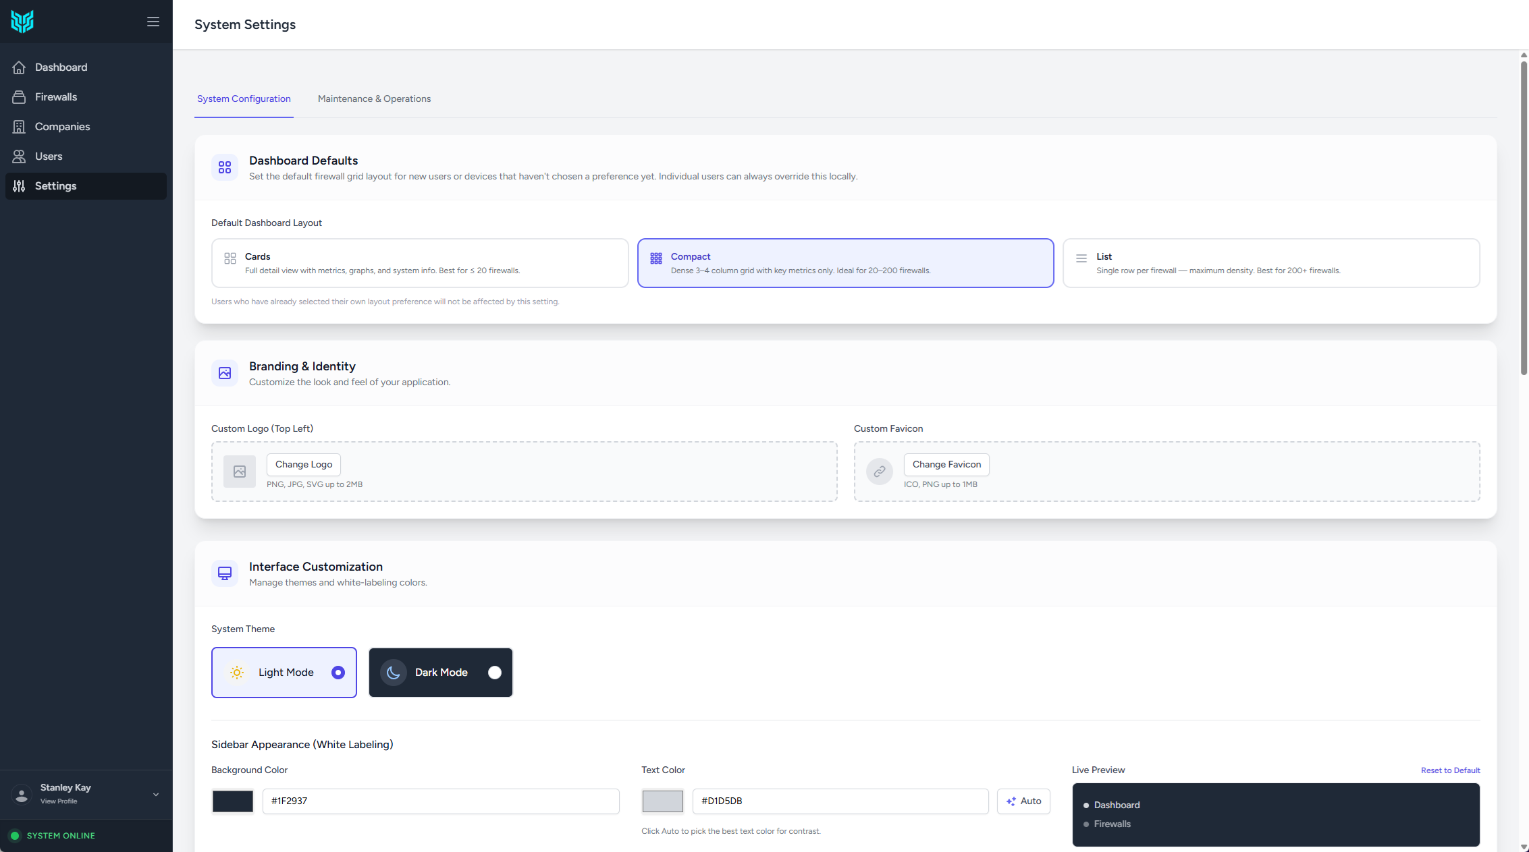Click the moon icon in Dark Mode

[394, 673]
